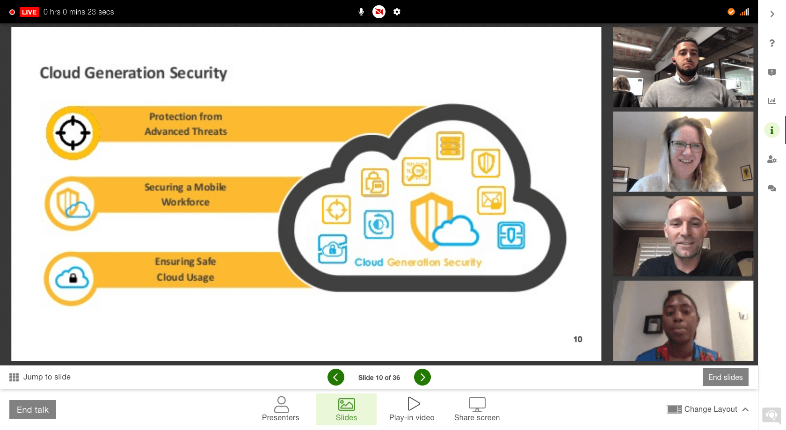786x430 pixels.
Task: Open the Q&A alert bubble icon
Action: tap(772, 72)
